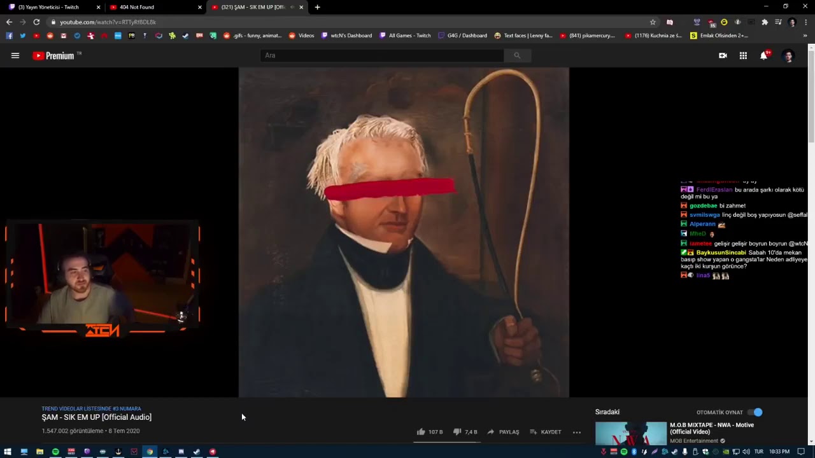Switch to the 404 Not Found tab

click(155, 7)
